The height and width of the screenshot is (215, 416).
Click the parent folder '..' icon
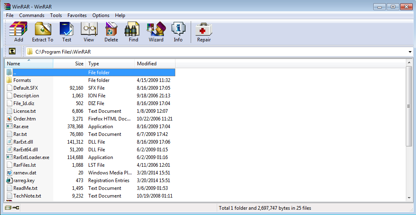coord(9,72)
